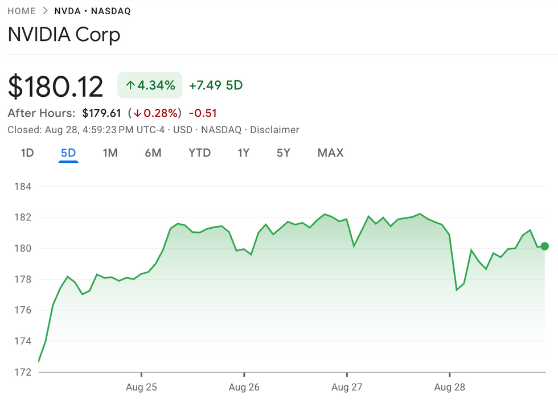The height and width of the screenshot is (403, 558).
Task: Click the green endpoint dot on chart
Action: pos(544,246)
